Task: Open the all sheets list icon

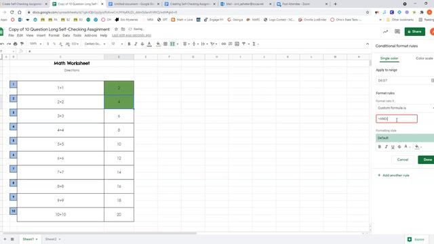Action: tap(12, 239)
